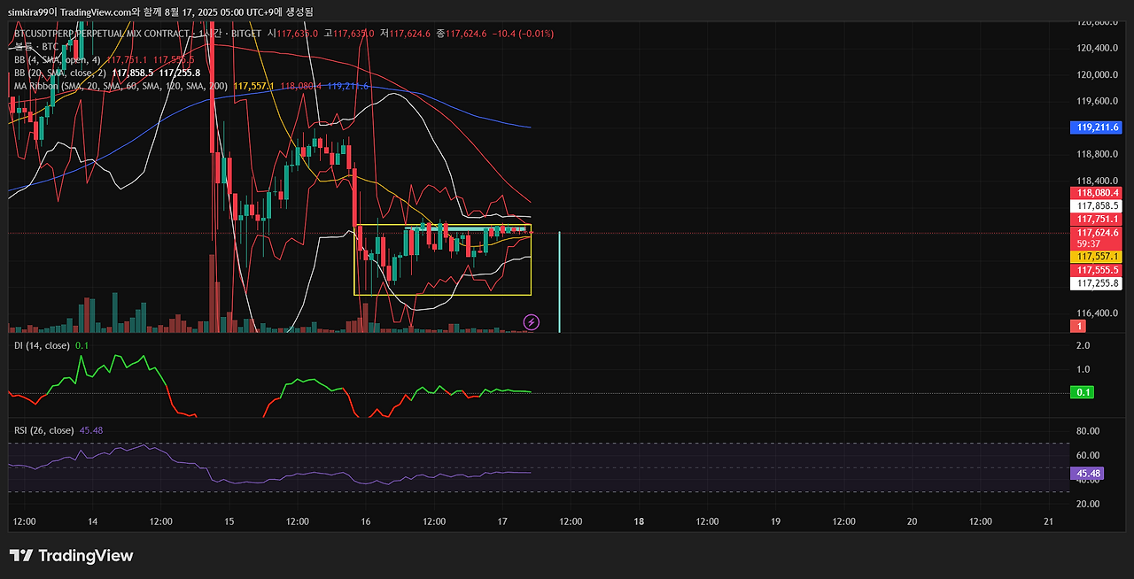Click bold date 18 on the time axis
This screenshot has width=1134, height=579.
click(x=639, y=521)
